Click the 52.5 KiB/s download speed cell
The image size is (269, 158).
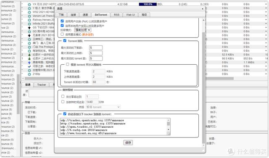pos(228,55)
